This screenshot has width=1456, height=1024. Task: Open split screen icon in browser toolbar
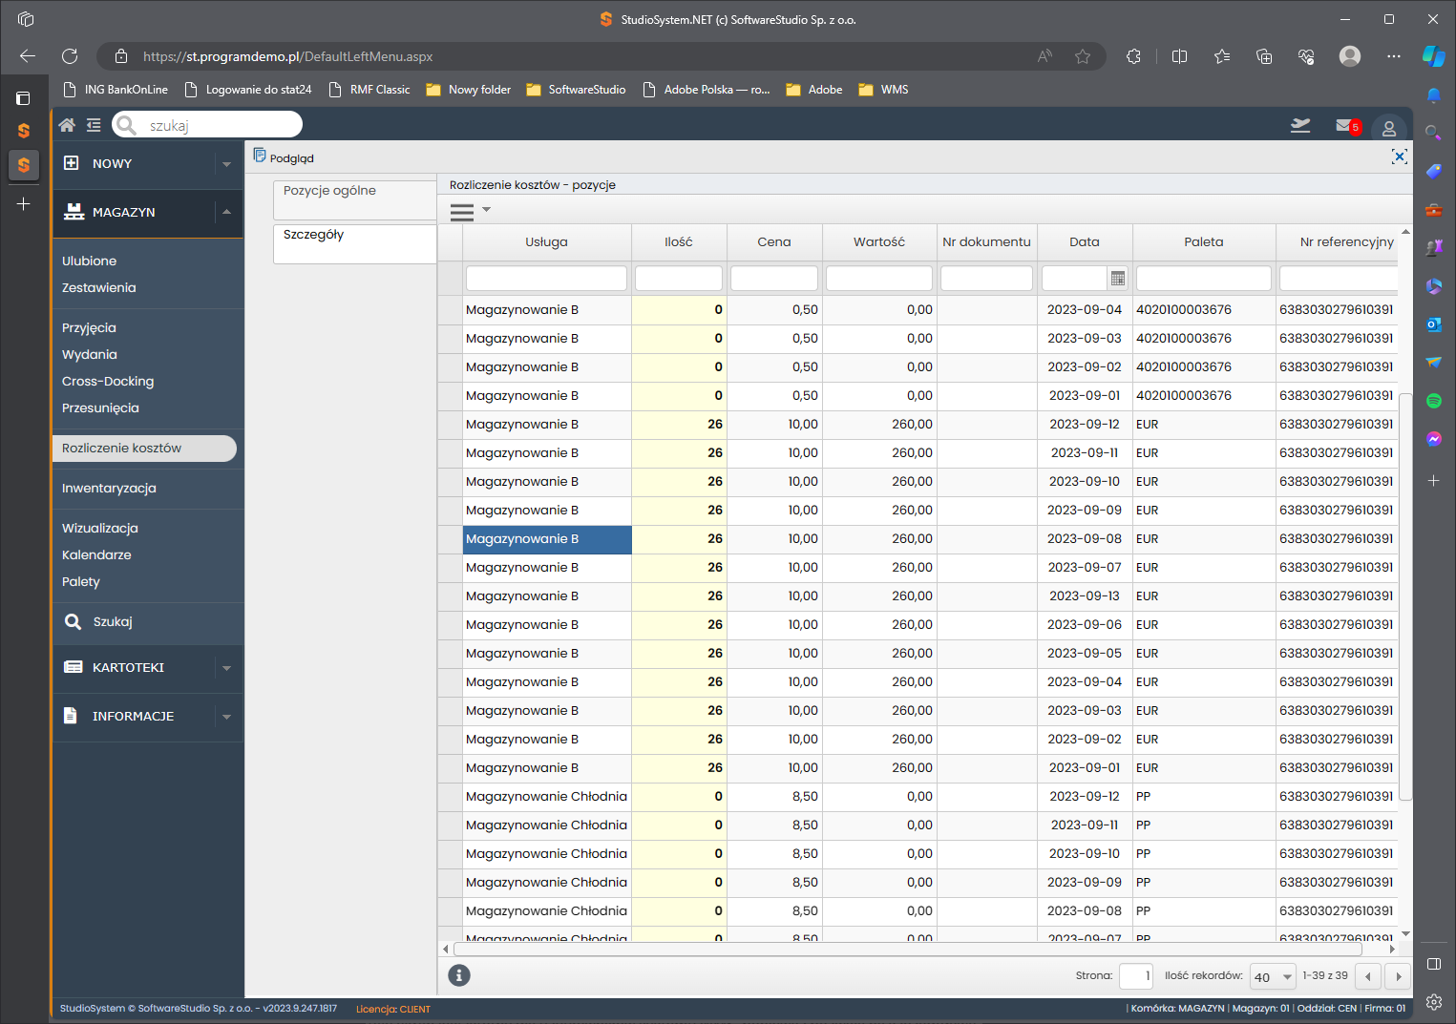pyautogui.click(x=1180, y=56)
